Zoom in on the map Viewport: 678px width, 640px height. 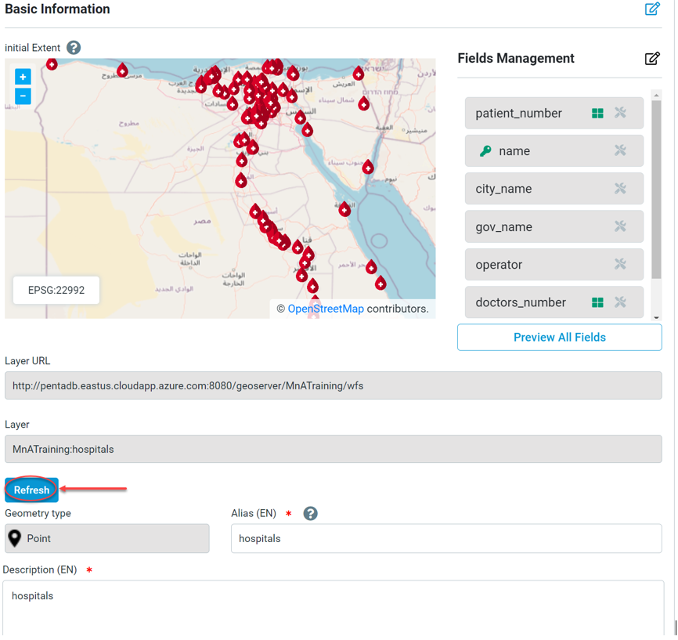(x=23, y=77)
